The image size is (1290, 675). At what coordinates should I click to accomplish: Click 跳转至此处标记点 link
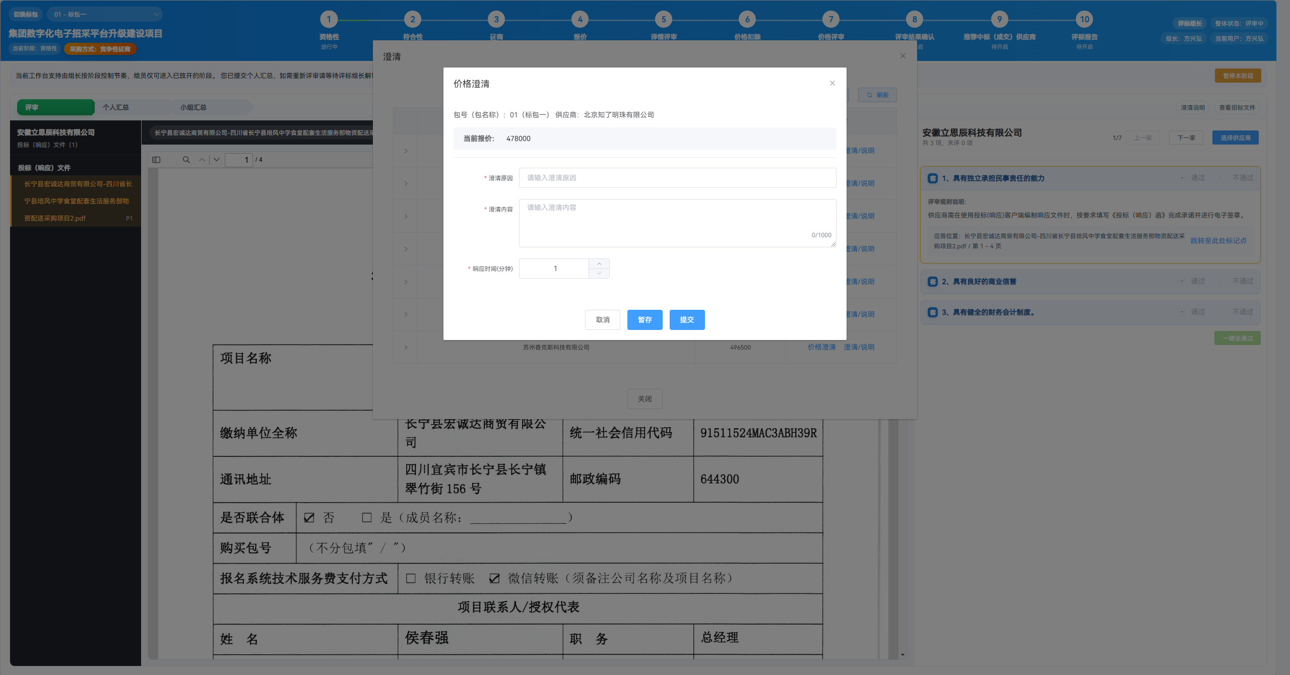point(1218,241)
